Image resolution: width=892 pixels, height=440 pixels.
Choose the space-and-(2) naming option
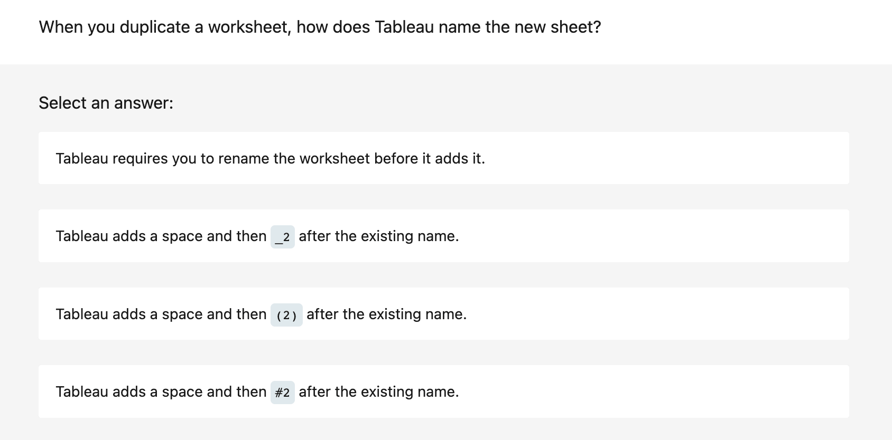coord(386,314)
